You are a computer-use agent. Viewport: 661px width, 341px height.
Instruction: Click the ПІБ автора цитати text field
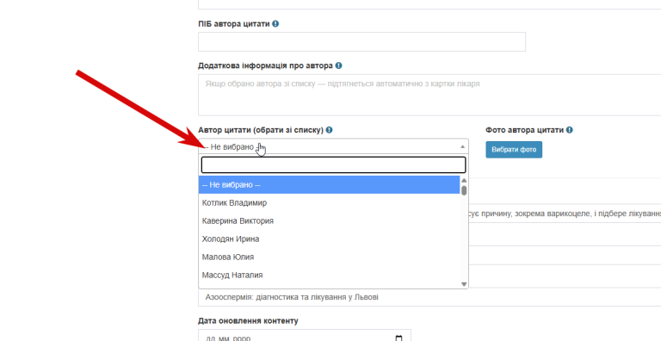[361, 42]
